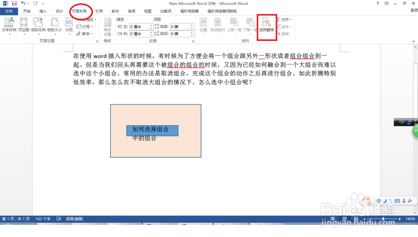The image size is (418, 237).
Task: Switch to the 视图 (View) tab
Action: (148, 11)
